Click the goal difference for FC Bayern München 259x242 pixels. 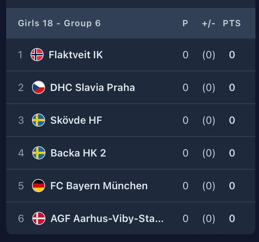click(209, 186)
